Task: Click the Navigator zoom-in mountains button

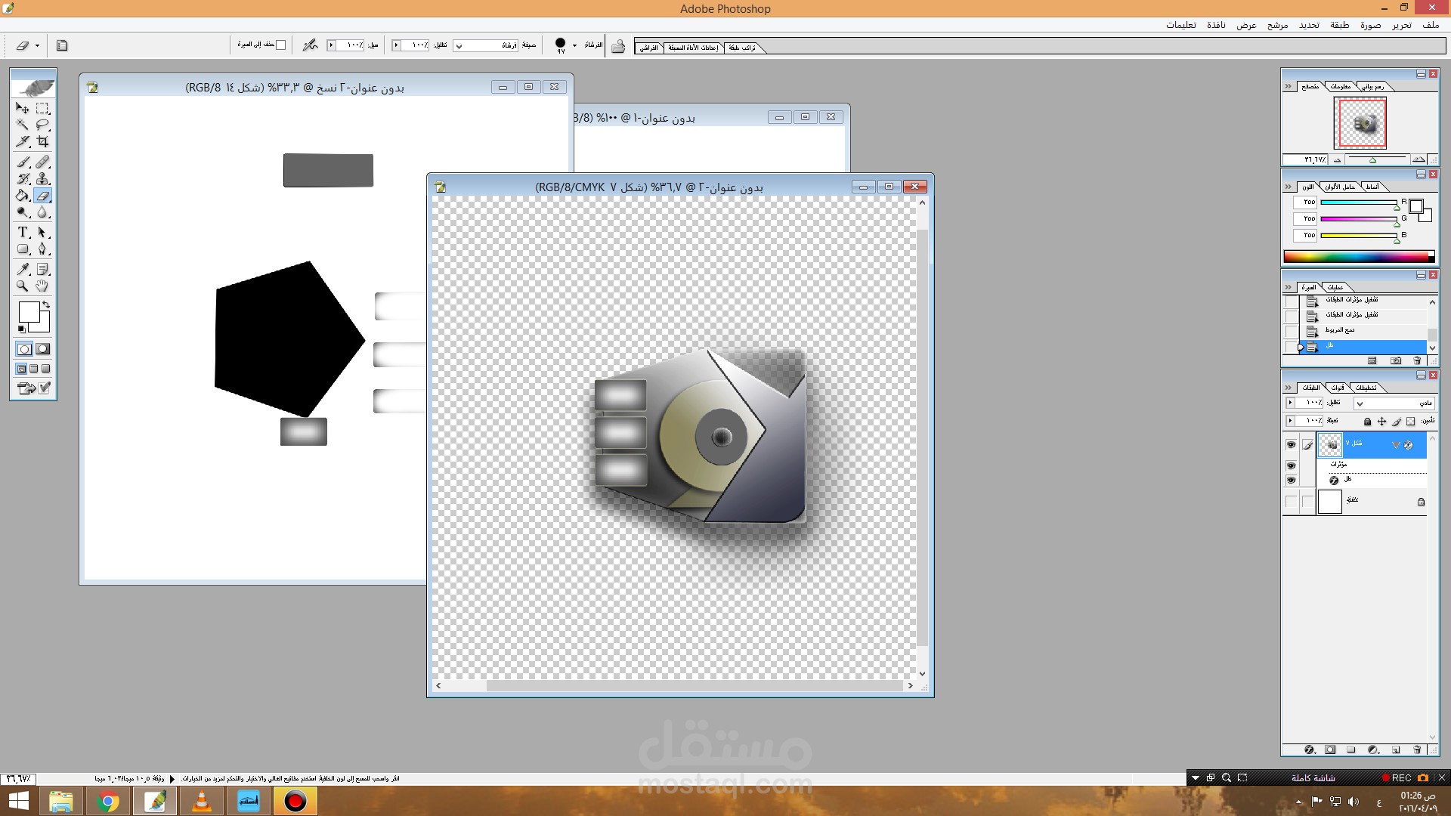Action: (x=1419, y=159)
